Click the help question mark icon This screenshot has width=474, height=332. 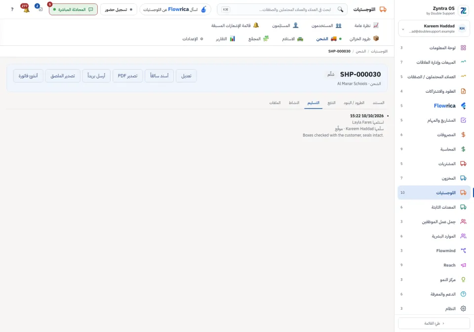(12, 9)
